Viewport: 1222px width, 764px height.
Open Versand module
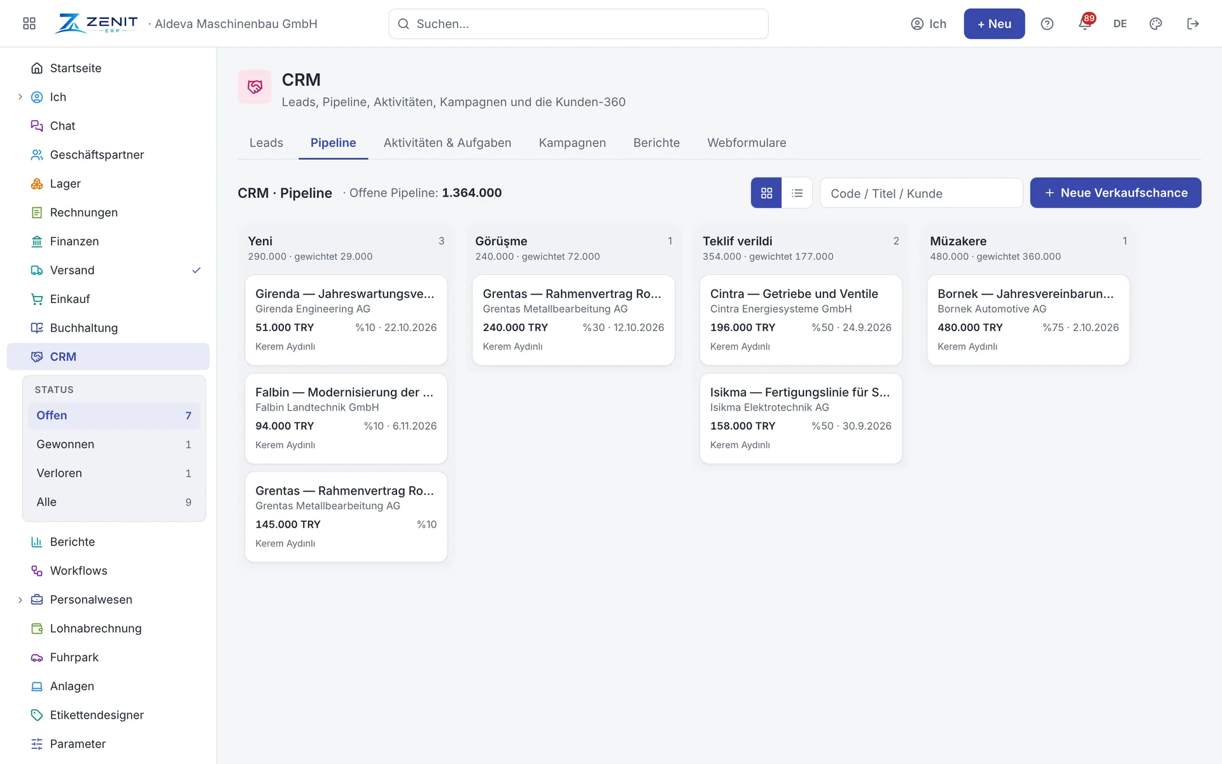[108, 270]
